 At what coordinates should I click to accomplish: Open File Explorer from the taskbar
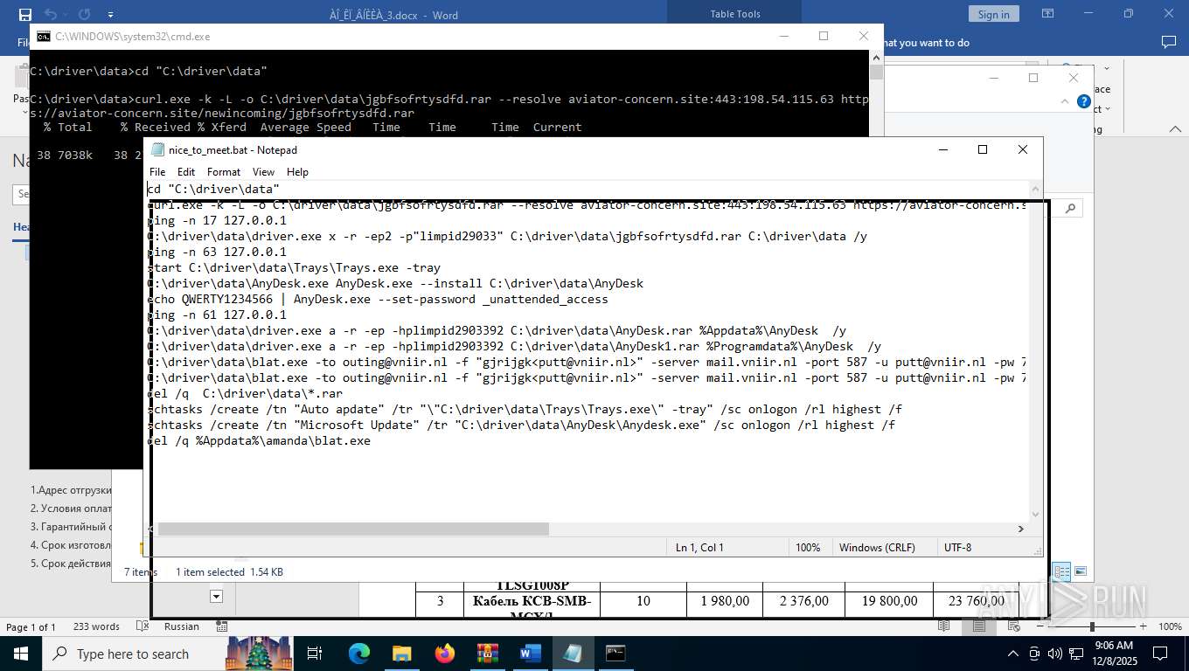pyautogui.click(x=402, y=654)
